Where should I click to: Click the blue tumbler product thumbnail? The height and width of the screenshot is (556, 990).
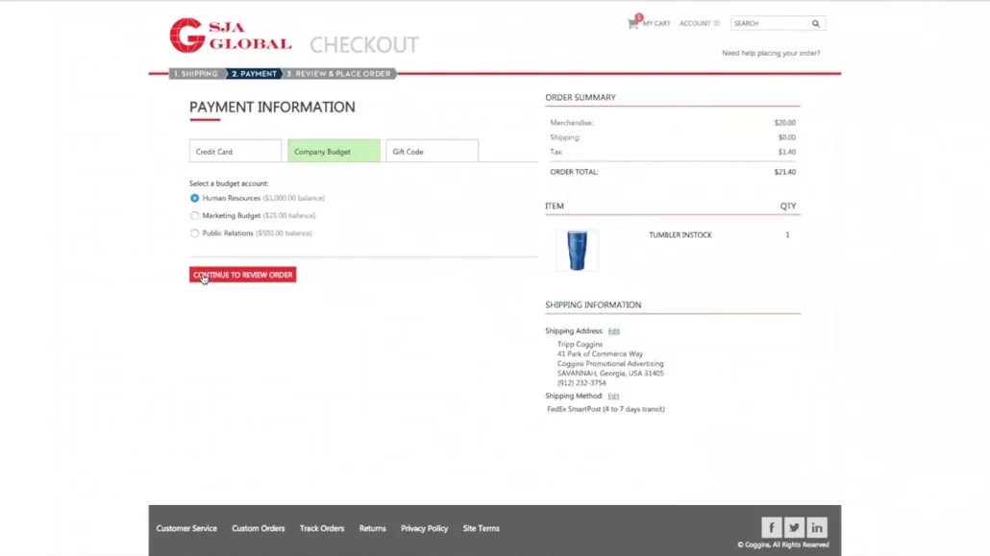(x=577, y=250)
